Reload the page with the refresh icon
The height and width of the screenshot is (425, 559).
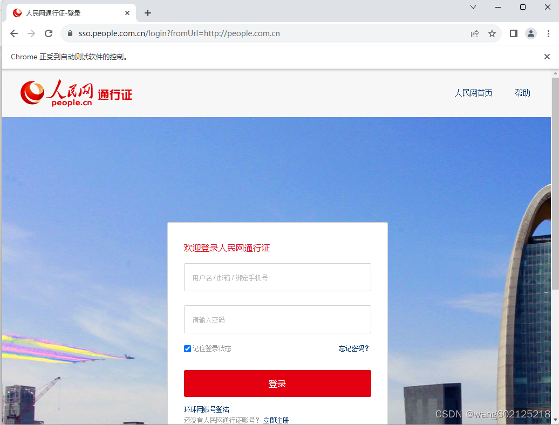49,33
